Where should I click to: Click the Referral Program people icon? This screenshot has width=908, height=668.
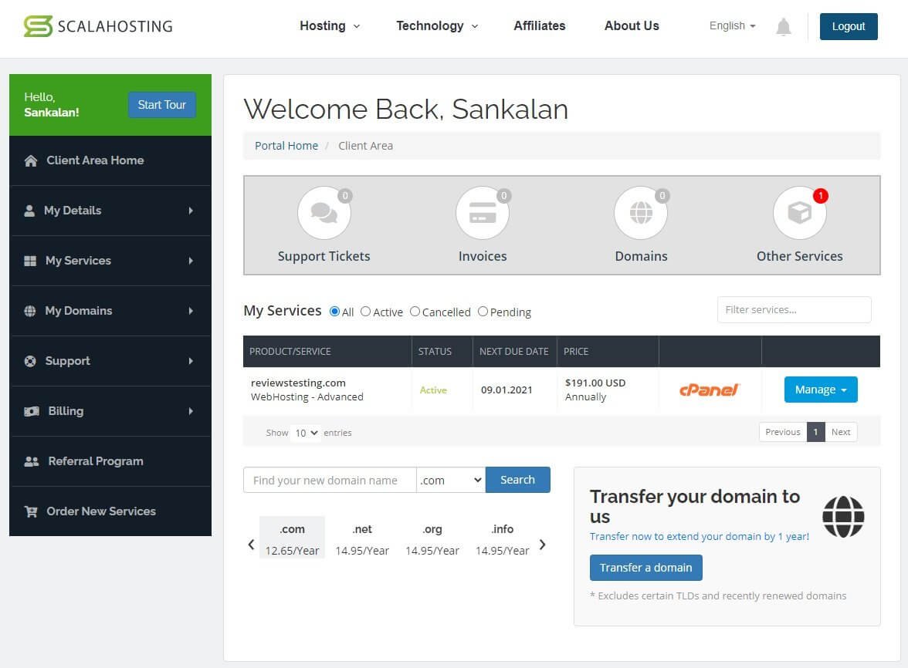tap(31, 461)
